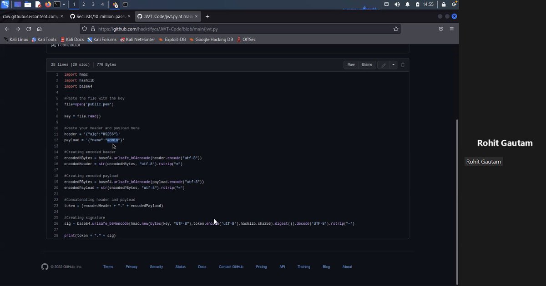Open the API footer link
546x286 pixels.
click(282, 267)
